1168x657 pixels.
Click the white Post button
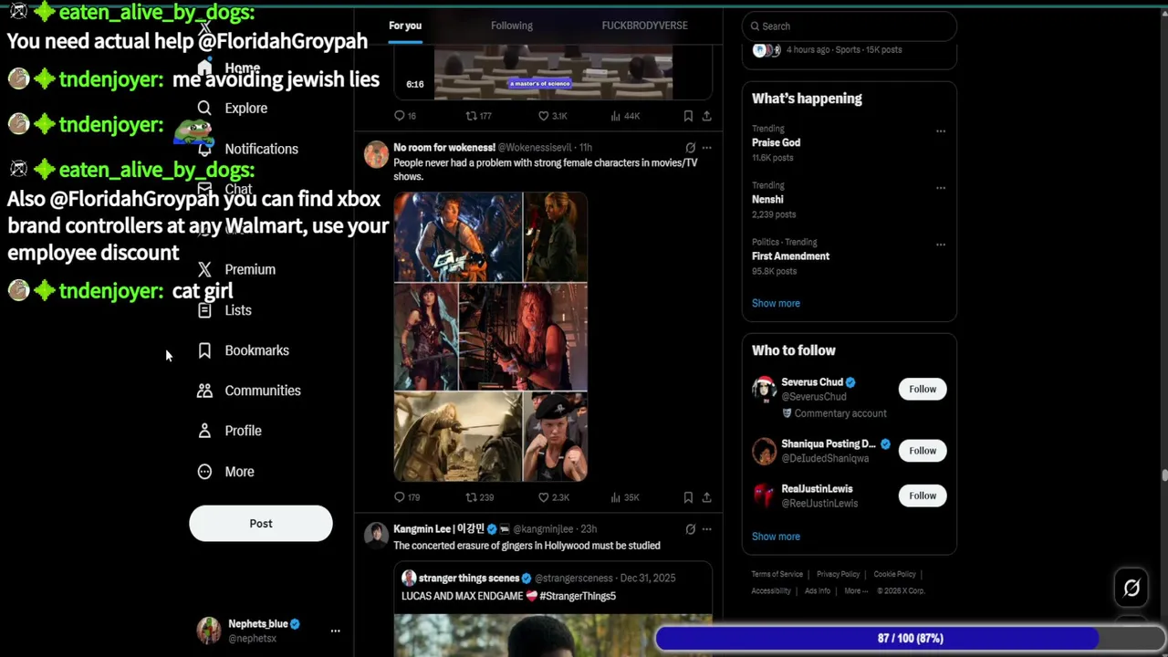point(261,524)
